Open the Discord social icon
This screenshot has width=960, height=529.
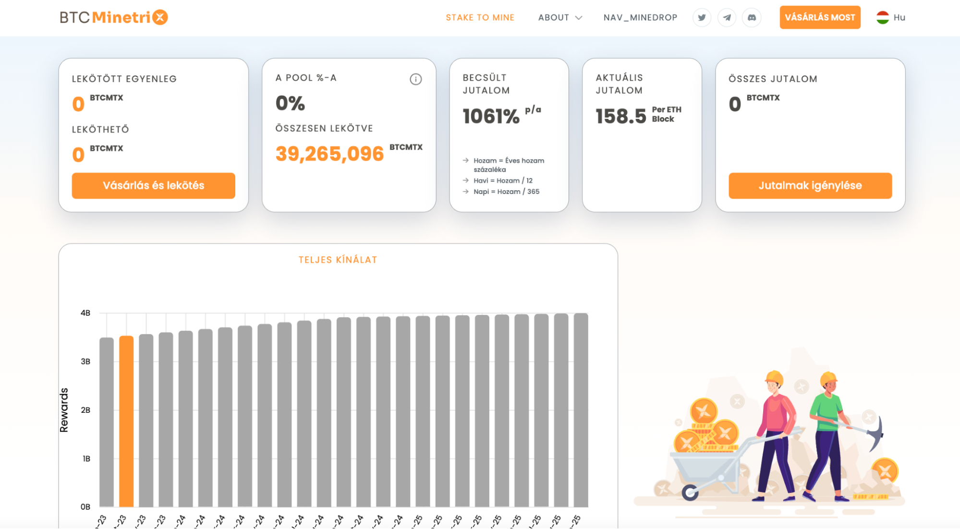[752, 18]
